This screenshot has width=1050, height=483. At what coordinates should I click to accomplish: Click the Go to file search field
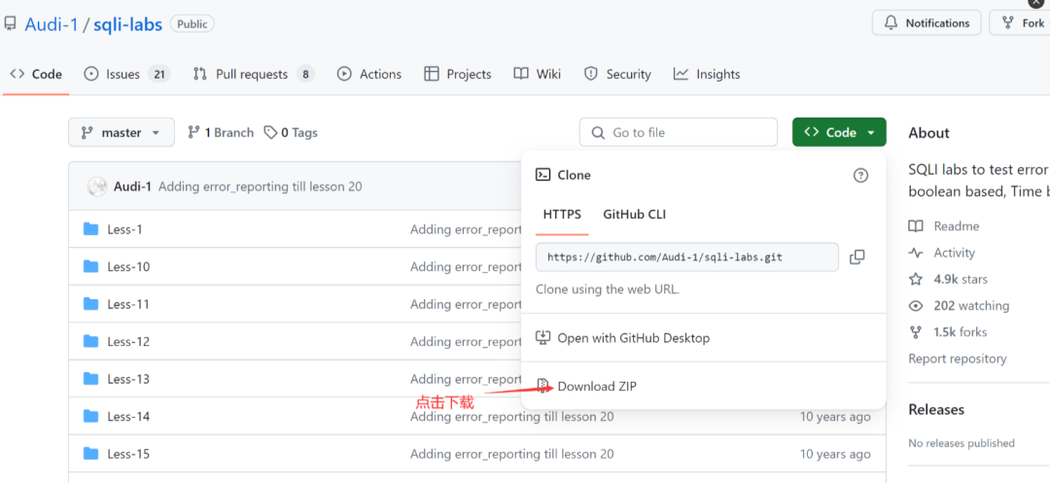click(x=679, y=132)
